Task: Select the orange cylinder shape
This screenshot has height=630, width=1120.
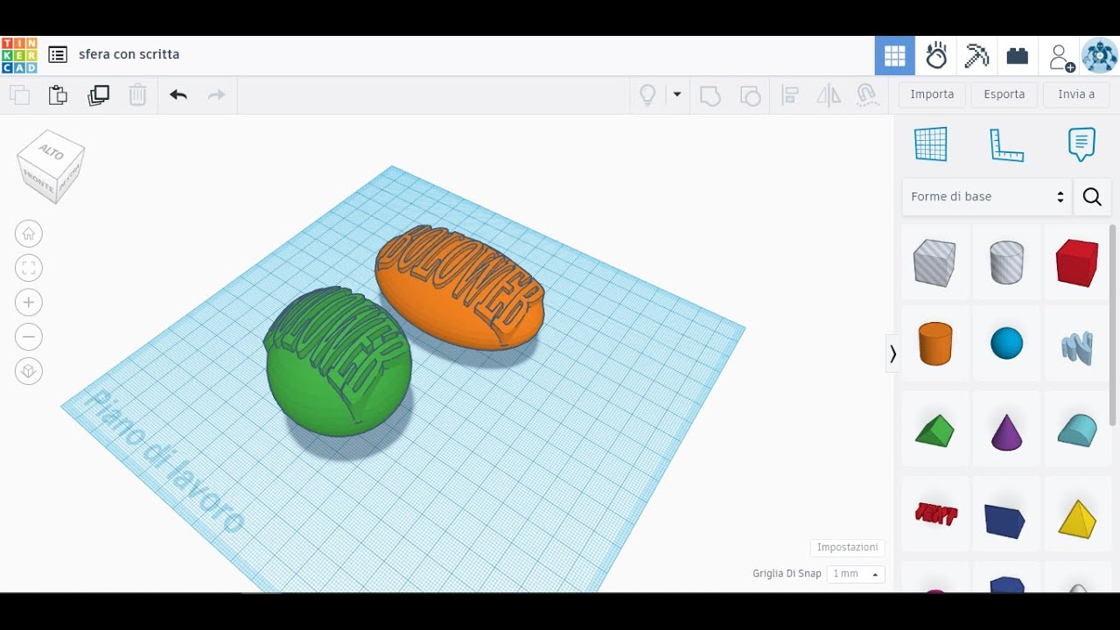Action: 934,343
